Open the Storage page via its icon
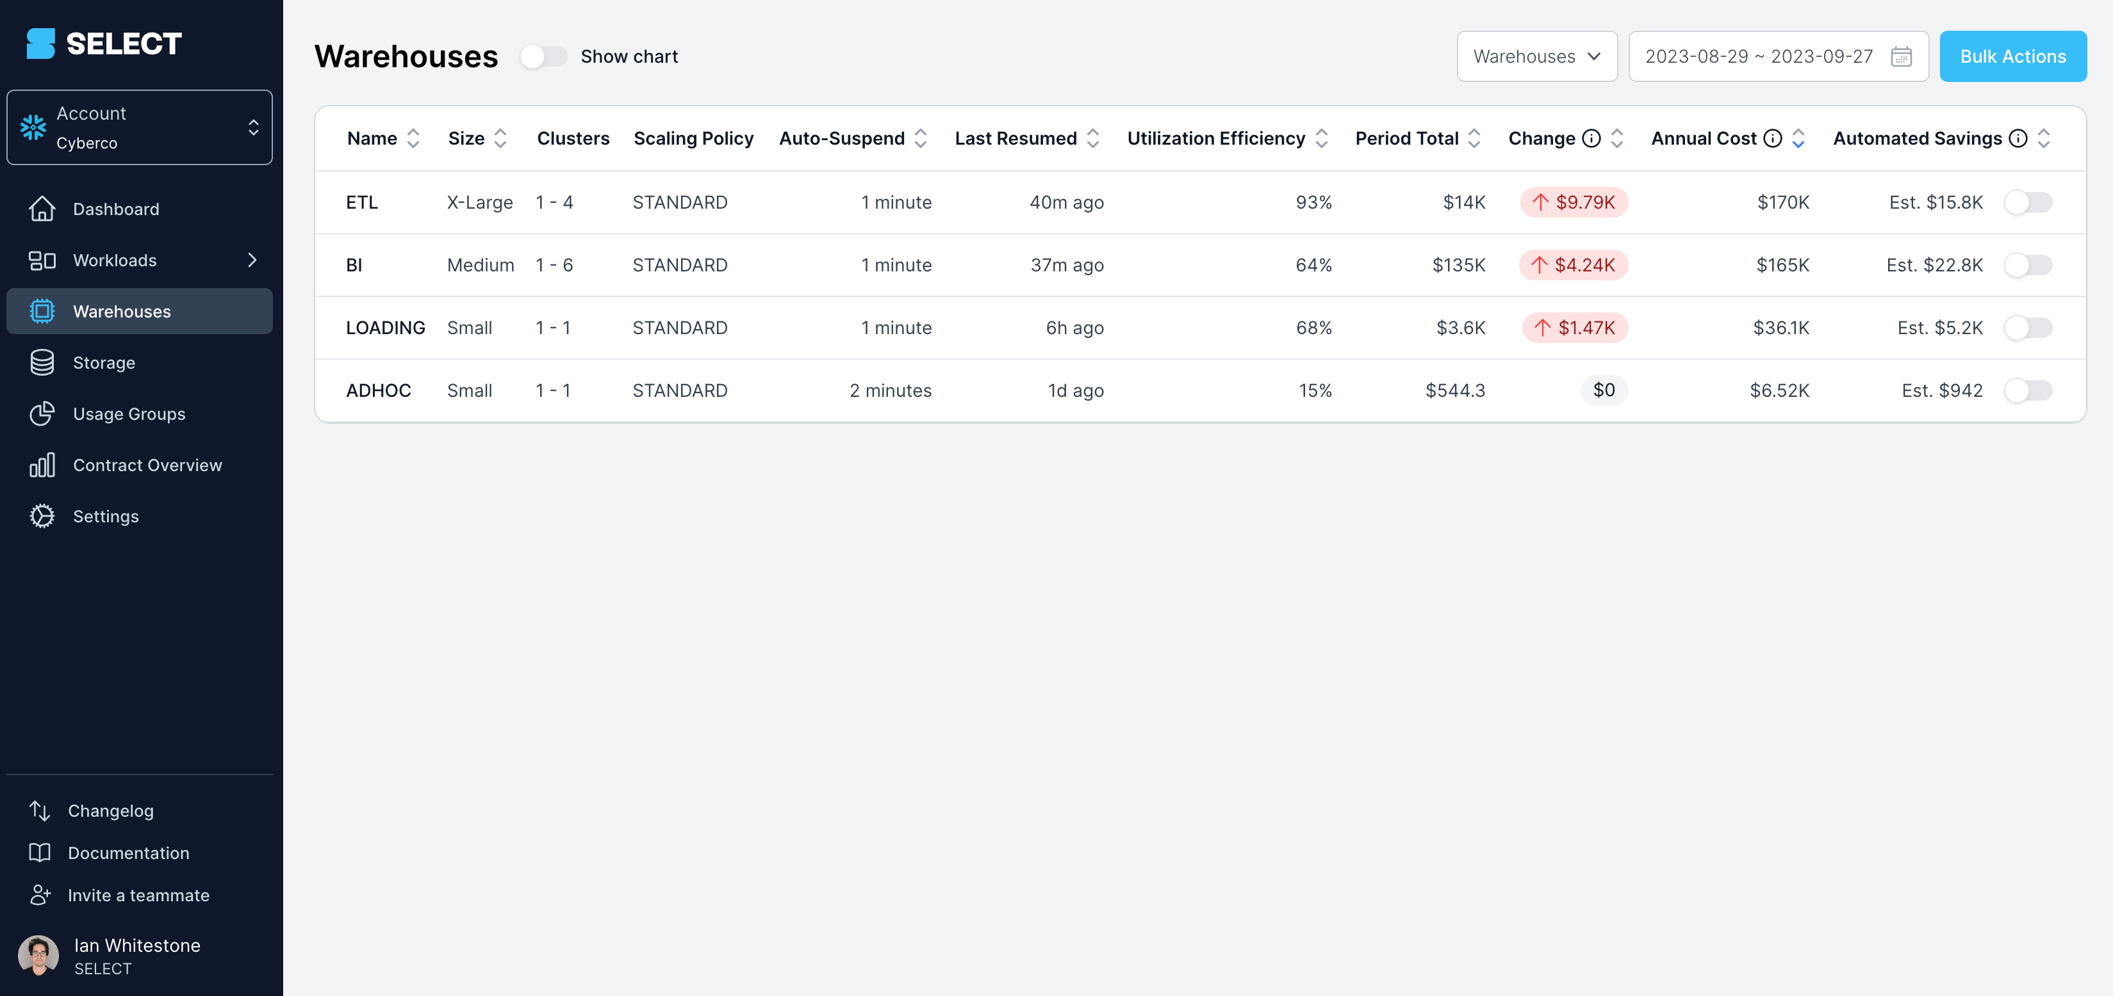 pos(42,362)
